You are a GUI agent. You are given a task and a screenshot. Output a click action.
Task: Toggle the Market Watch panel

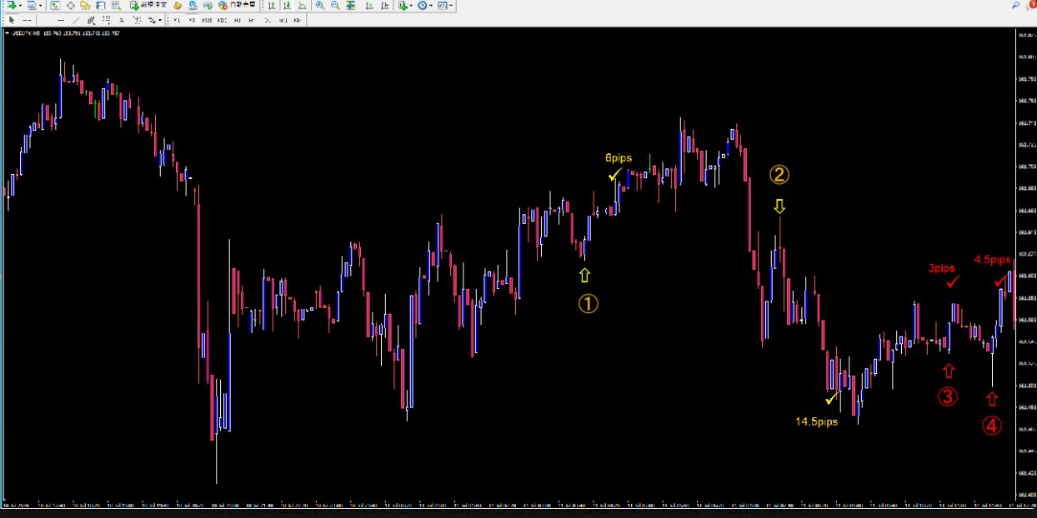point(55,5)
